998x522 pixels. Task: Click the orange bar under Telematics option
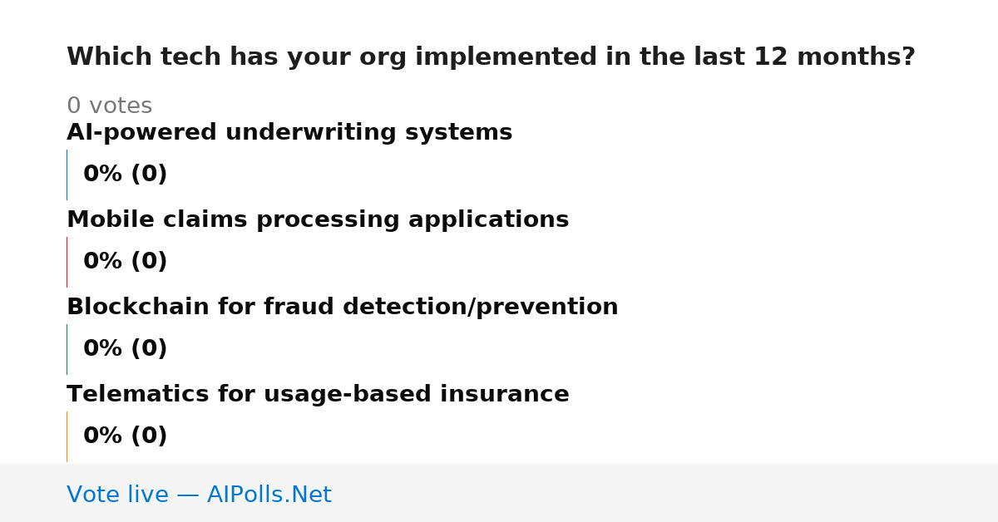coord(67,436)
